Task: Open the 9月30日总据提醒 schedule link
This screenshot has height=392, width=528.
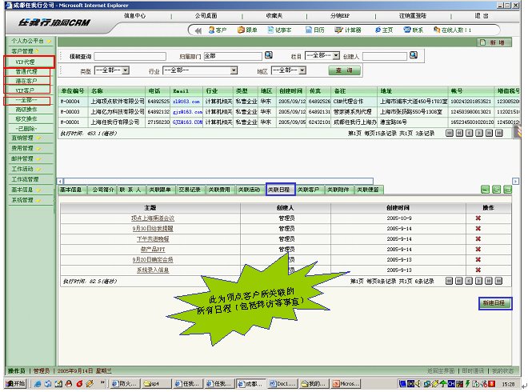Action: pyautogui.click(x=152, y=228)
